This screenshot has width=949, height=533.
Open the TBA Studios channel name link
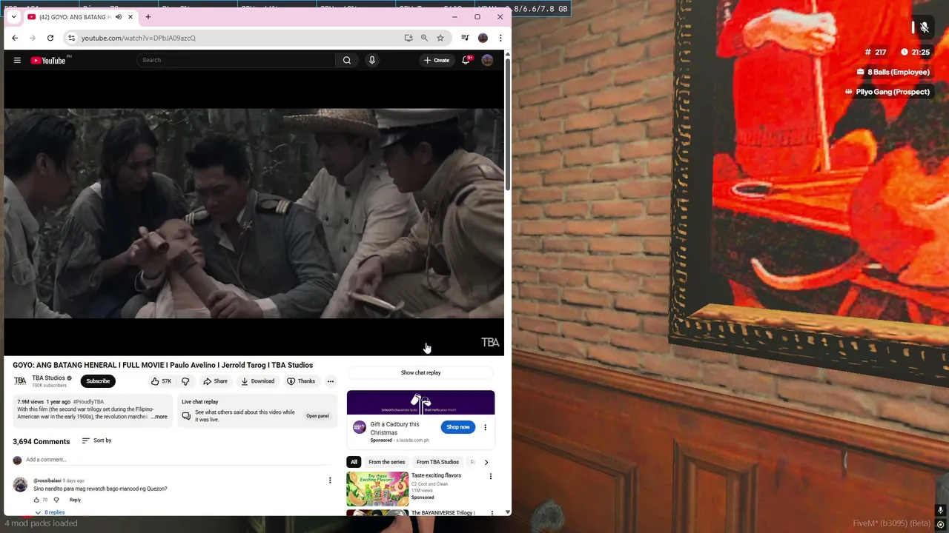[48, 378]
